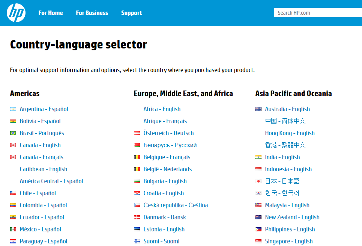Click the Česká republika flag icon
Image resolution: width=362 pixels, height=246 pixels.
tap(137, 205)
